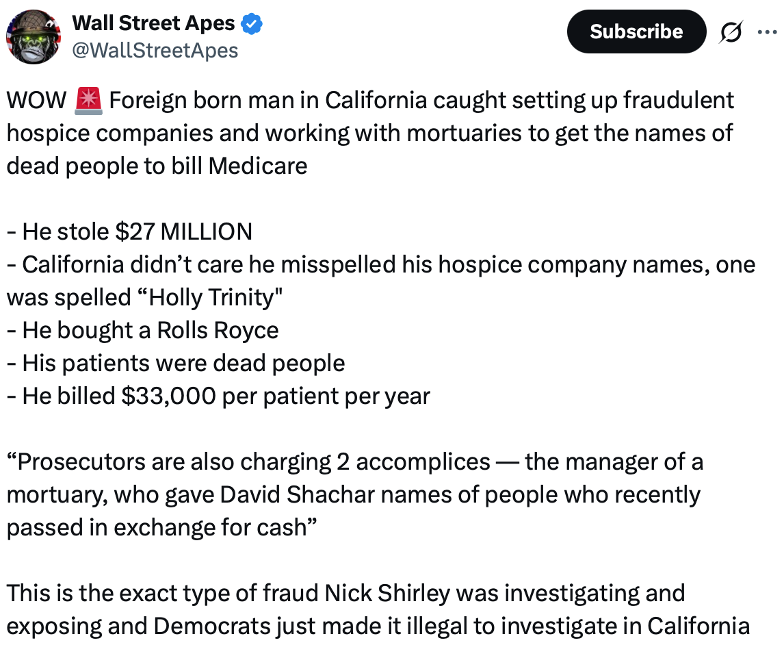The height and width of the screenshot is (645, 784).
Task: Open the Grok explain-post icon
Action: pos(731,32)
